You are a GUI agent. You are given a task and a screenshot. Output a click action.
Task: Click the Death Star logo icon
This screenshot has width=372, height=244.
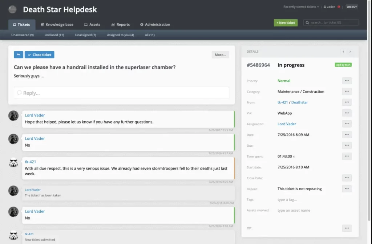click(12, 9)
